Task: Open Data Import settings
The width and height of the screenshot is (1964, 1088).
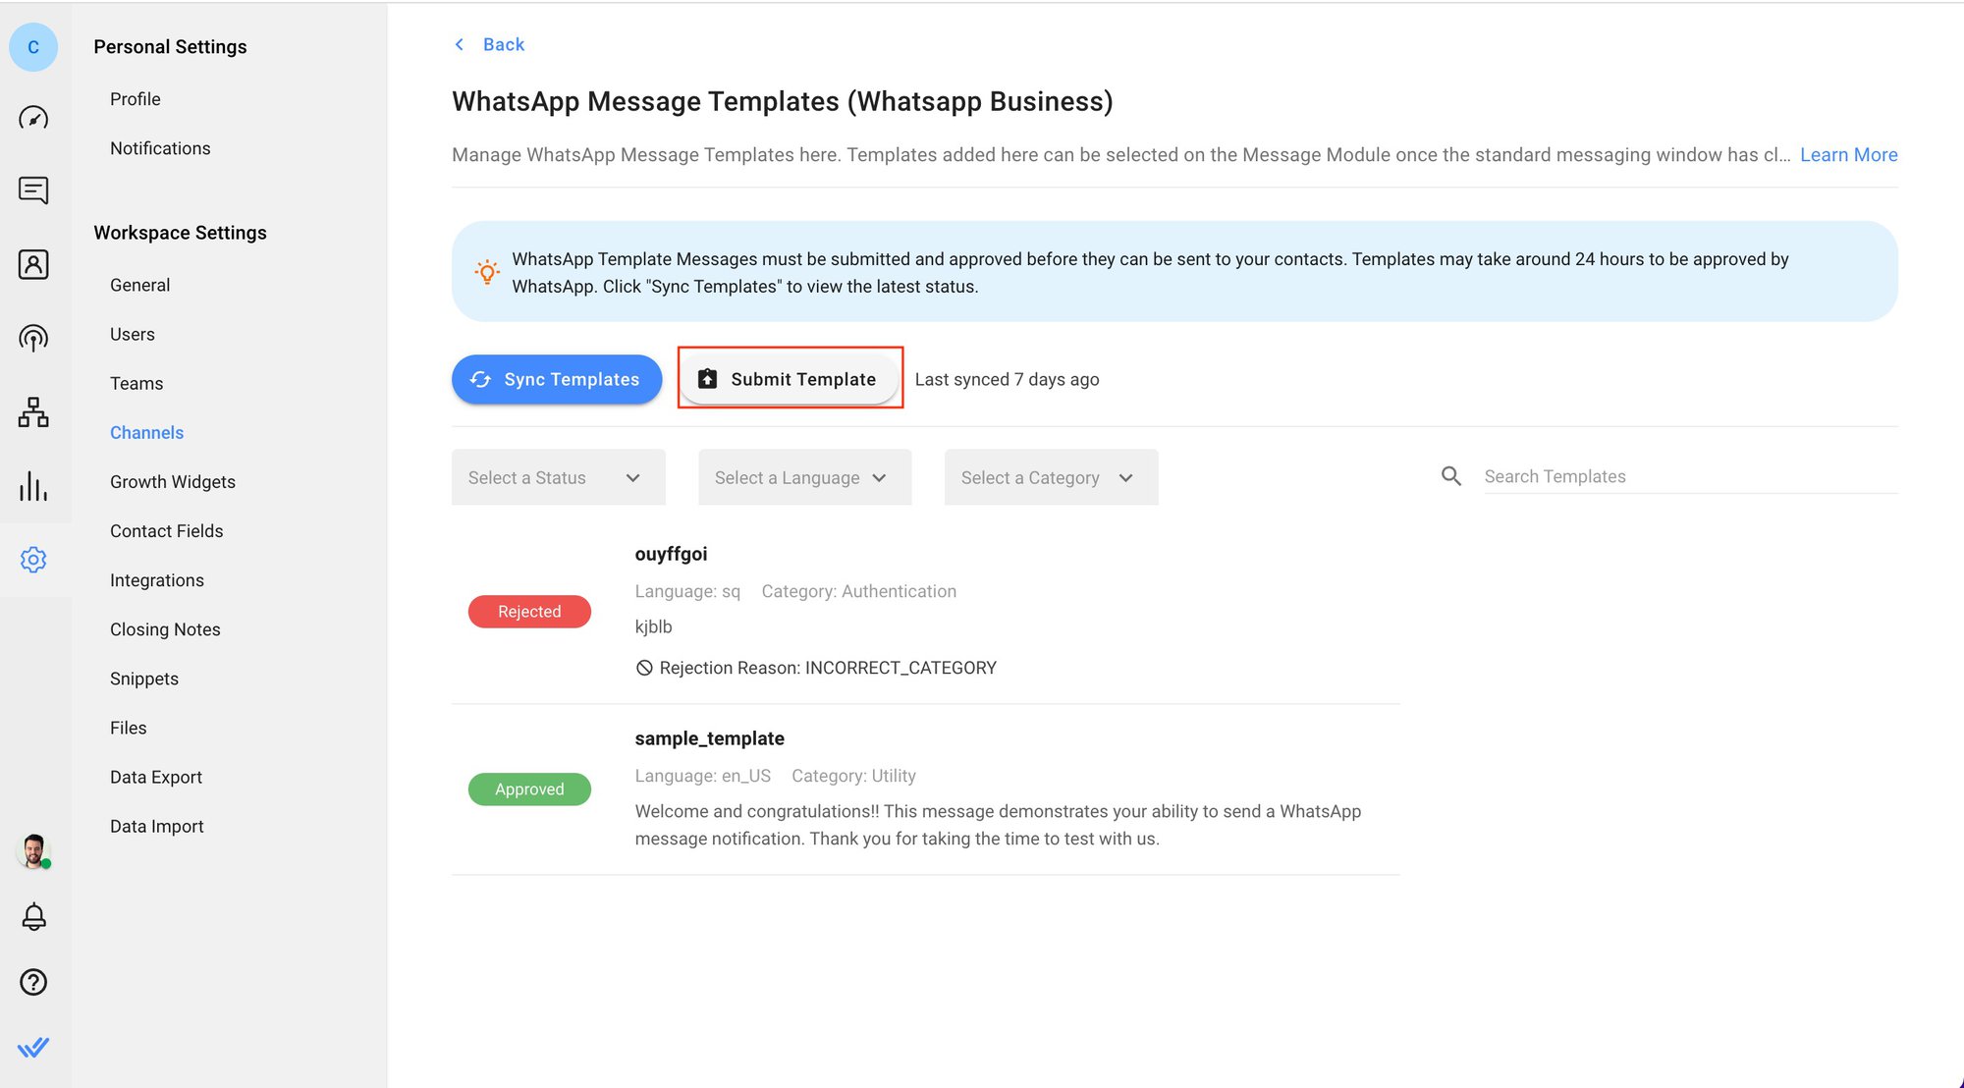Action: coord(157,826)
